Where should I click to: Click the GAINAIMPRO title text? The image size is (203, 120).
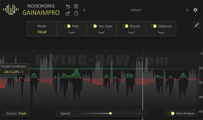[41, 13]
